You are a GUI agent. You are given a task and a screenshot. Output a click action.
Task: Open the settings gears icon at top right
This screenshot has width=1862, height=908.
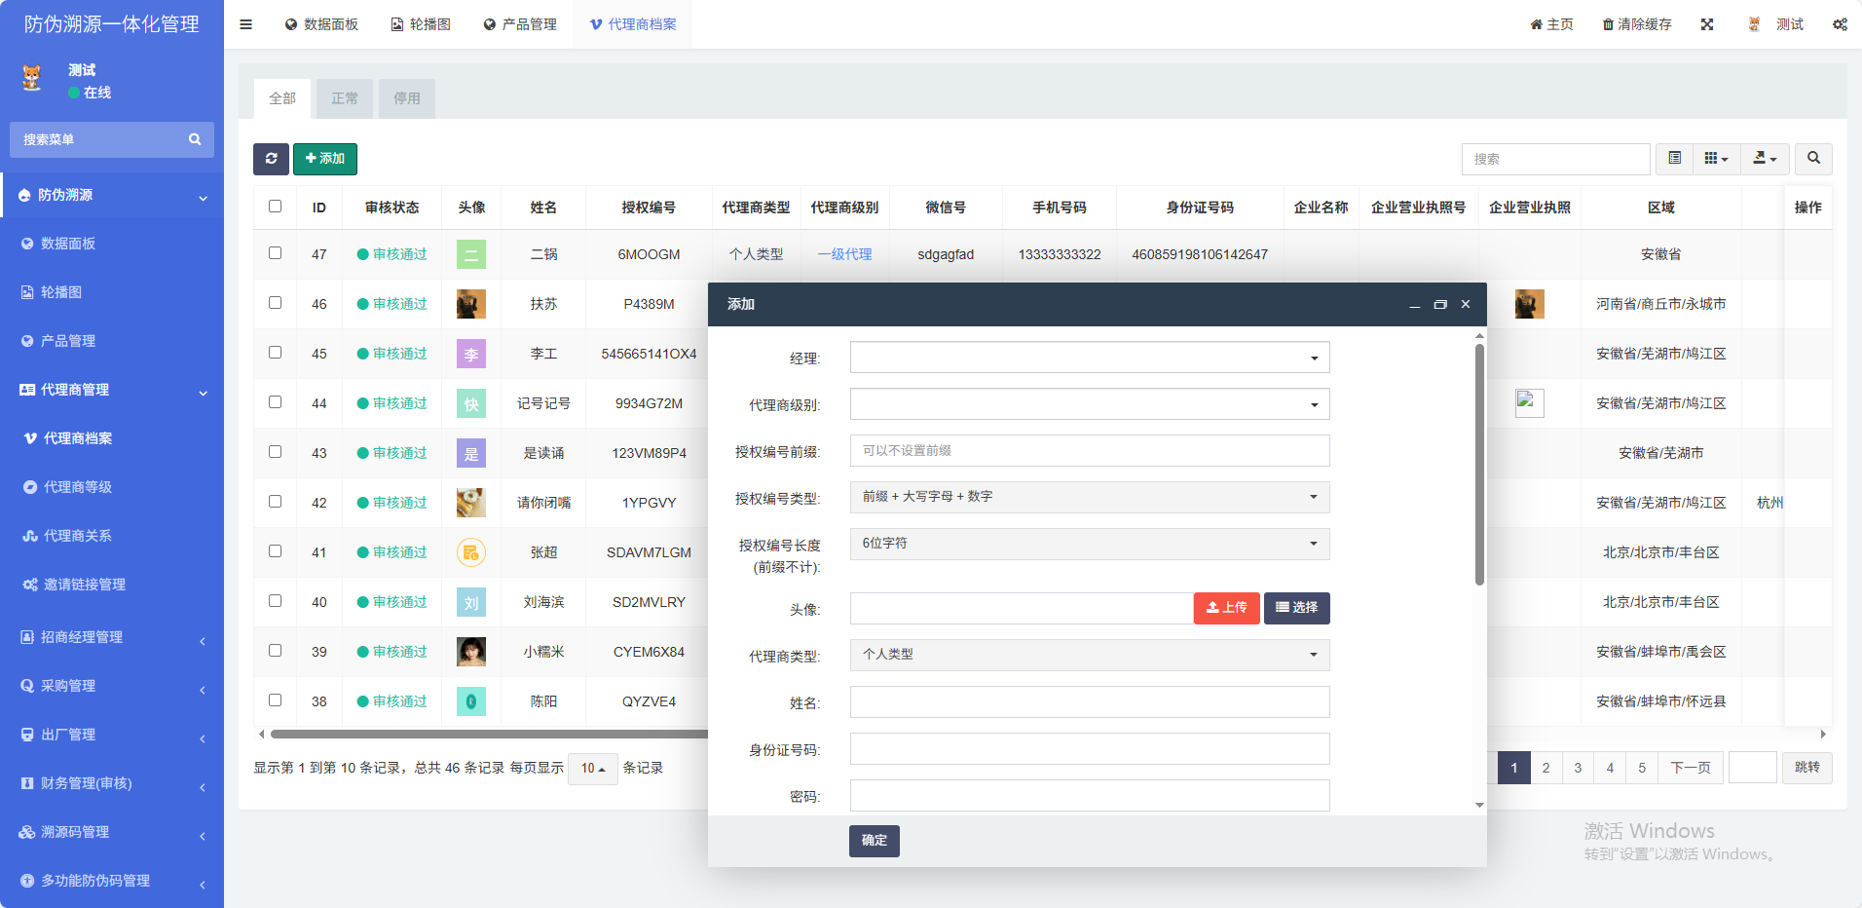(x=1839, y=24)
